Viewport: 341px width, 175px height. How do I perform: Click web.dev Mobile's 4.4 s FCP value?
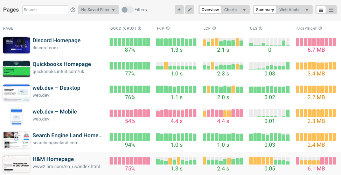pos(176,121)
